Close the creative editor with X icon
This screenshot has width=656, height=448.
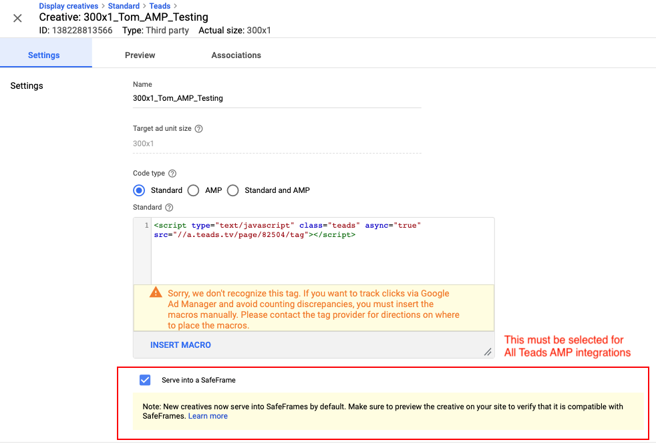point(17,18)
